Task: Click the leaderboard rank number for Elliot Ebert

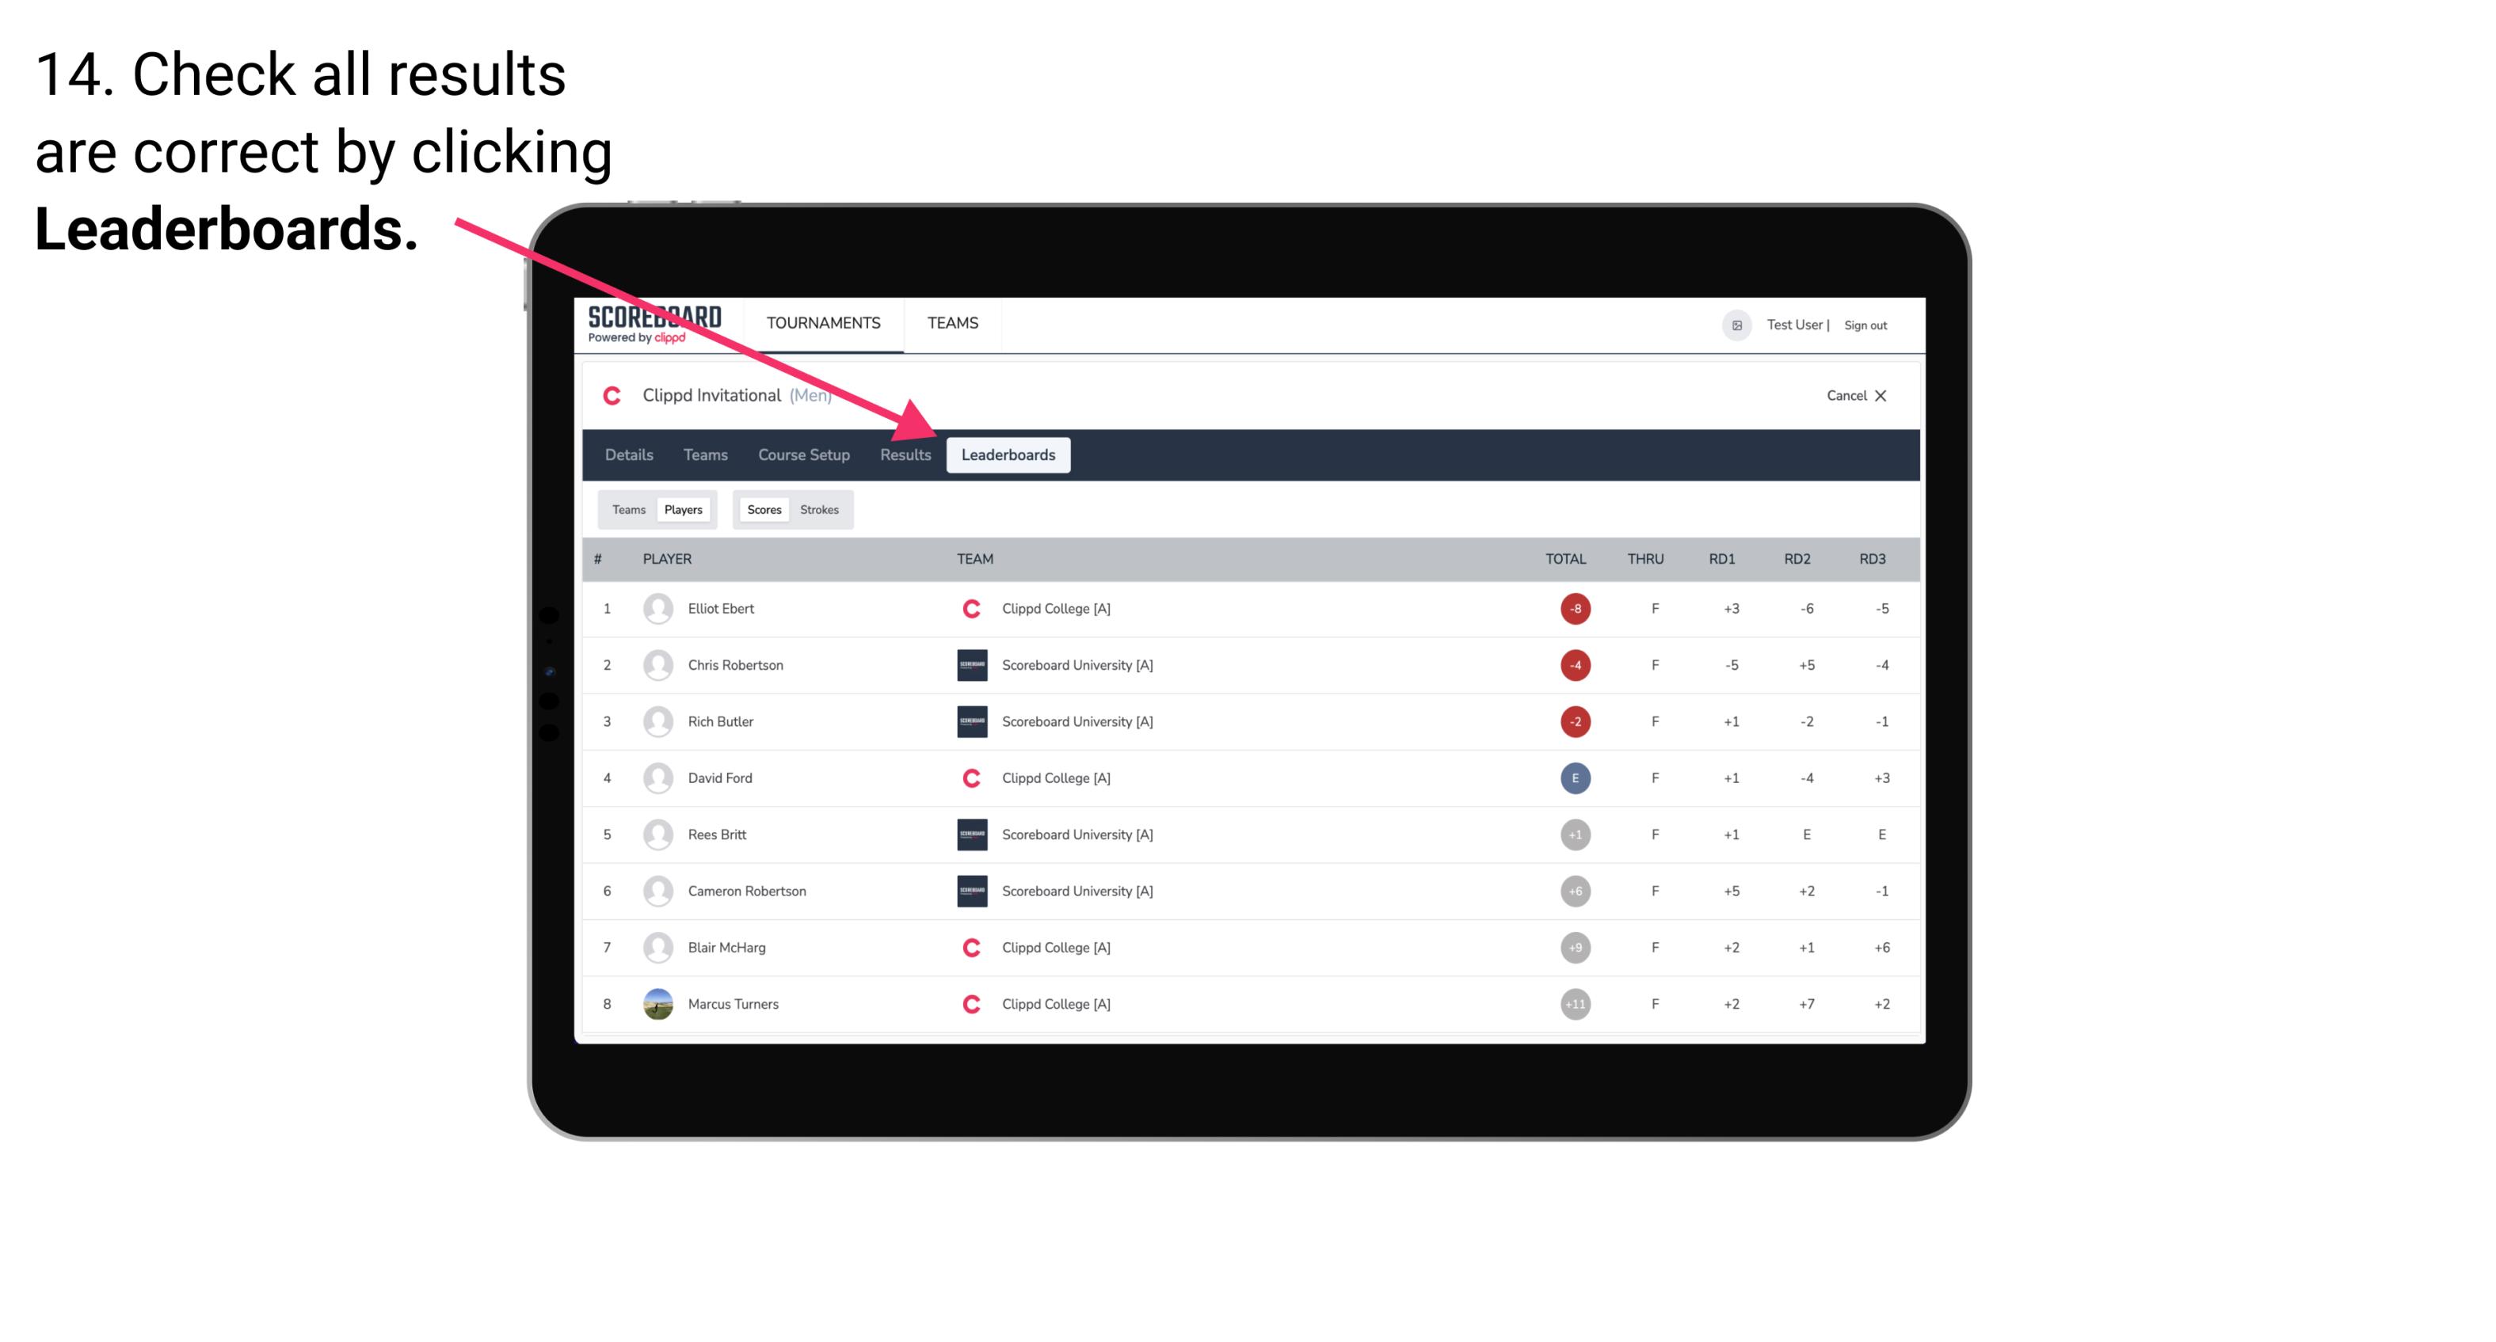Action: point(607,608)
